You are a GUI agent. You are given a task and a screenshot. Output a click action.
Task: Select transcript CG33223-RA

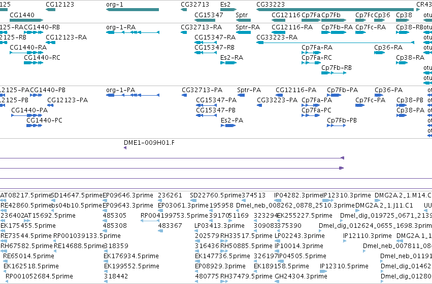[x=336, y=43]
